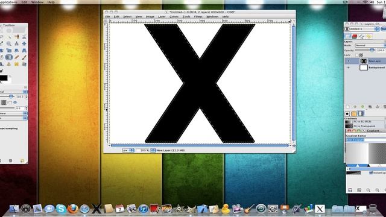
Task: Open Firefox from the Dock
Action: coord(72,209)
